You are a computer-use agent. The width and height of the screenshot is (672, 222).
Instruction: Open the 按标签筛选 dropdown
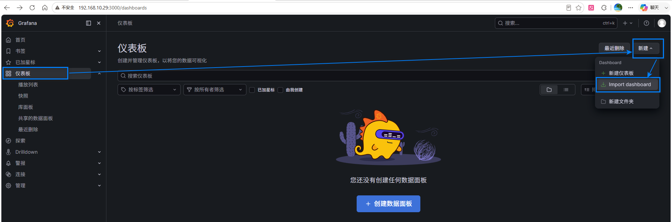149,90
